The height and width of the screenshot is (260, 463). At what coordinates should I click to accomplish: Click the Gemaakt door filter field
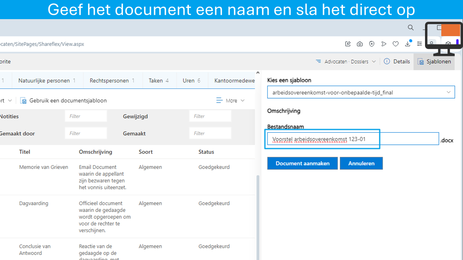[x=86, y=133]
